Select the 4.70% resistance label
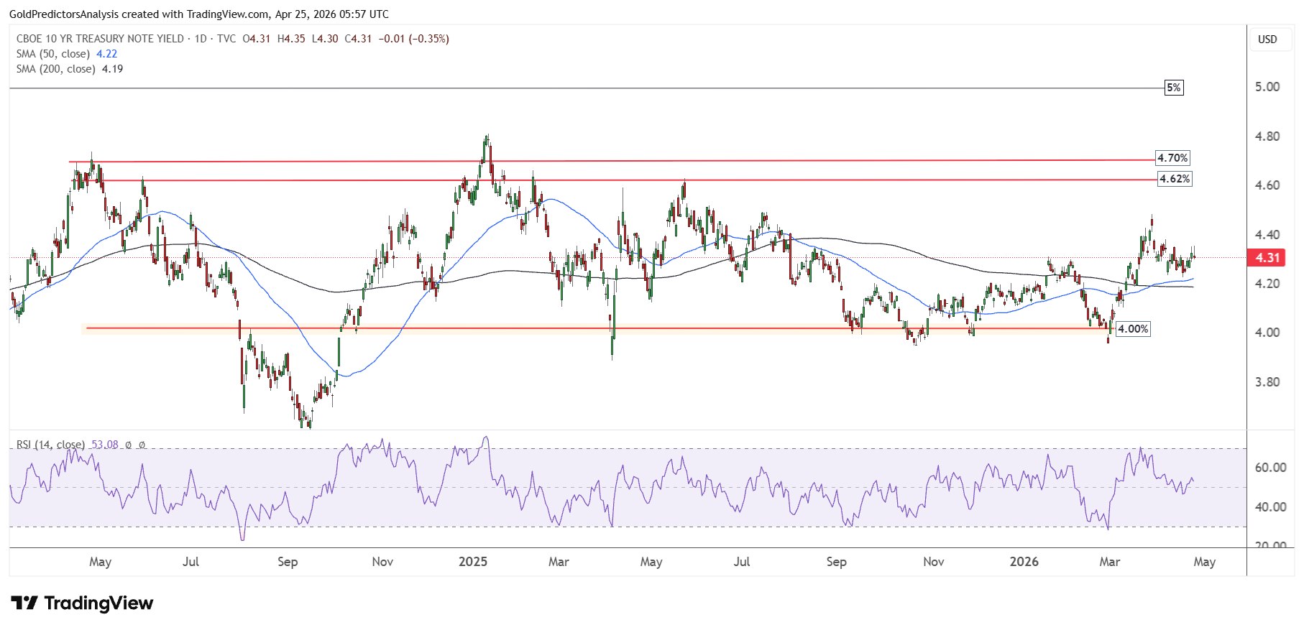The image size is (1304, 630). click(x=1172, y=158)
